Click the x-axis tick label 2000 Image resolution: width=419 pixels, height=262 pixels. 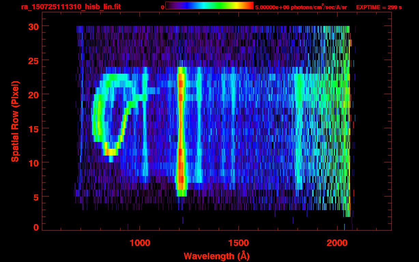pos(337,243)
